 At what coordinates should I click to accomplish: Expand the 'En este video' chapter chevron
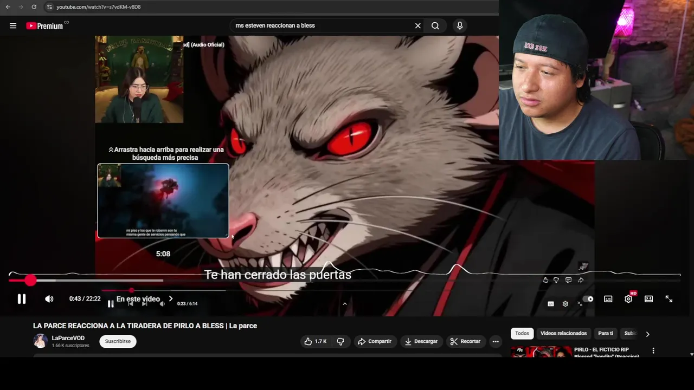(171, 298)
